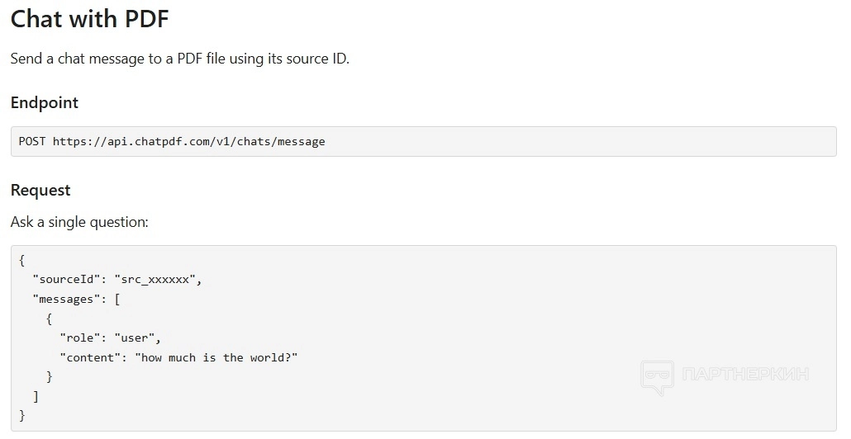Click the POST method keyword

point(32,141)
